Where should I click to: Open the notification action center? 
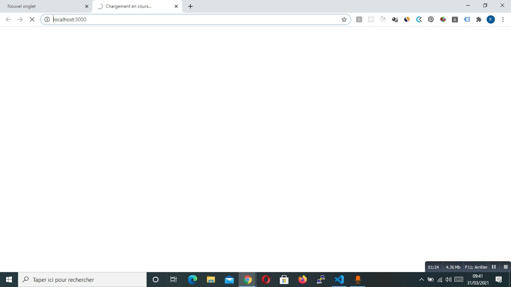tap(499, 279)
